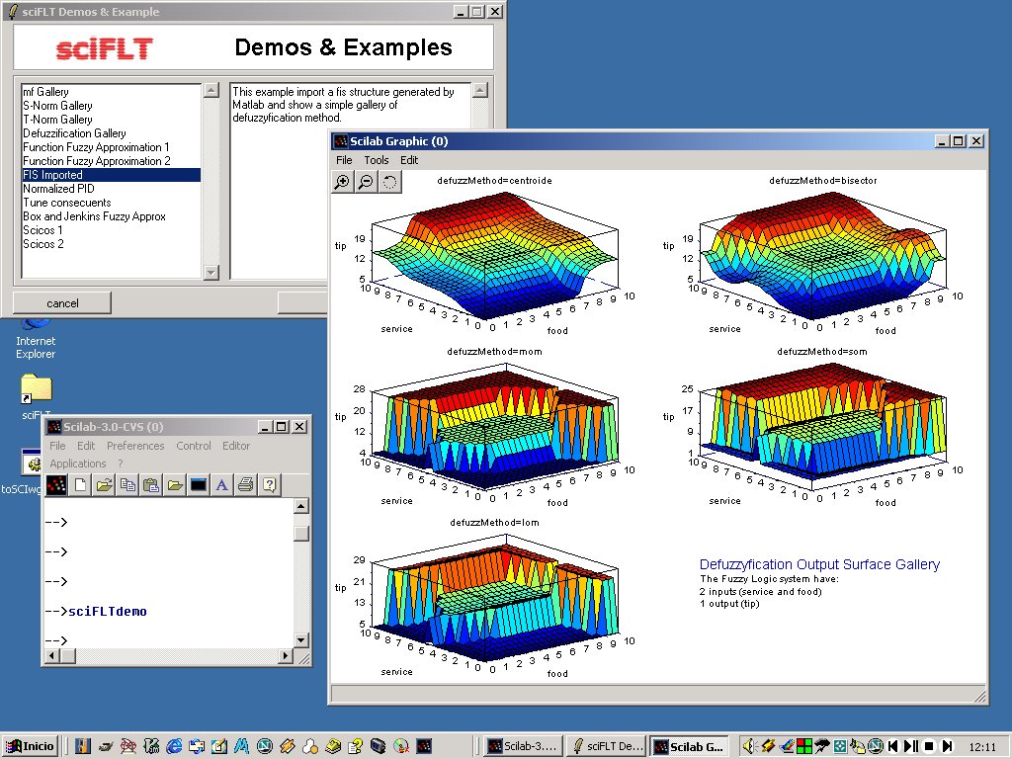Open the Tools menu in Scilab Graphic
1012x759 pixels.
377,160
